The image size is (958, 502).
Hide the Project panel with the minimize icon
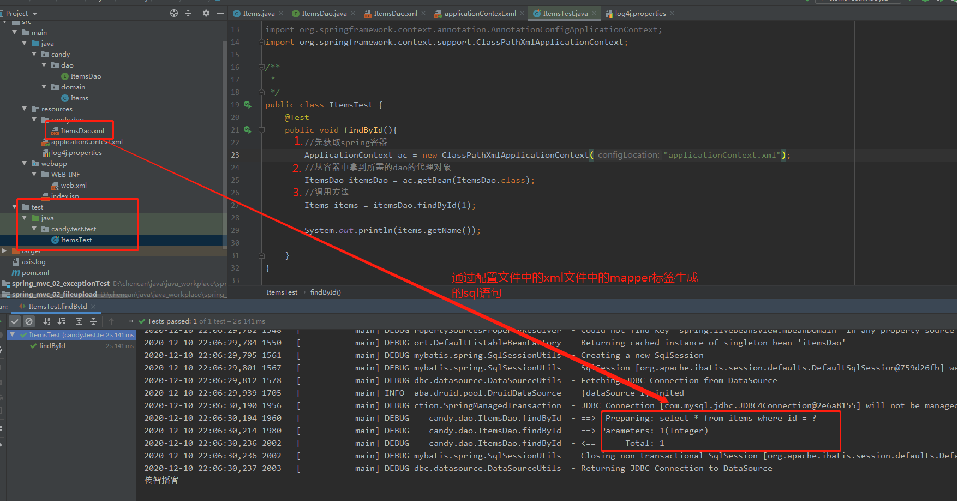pos(220,13)
